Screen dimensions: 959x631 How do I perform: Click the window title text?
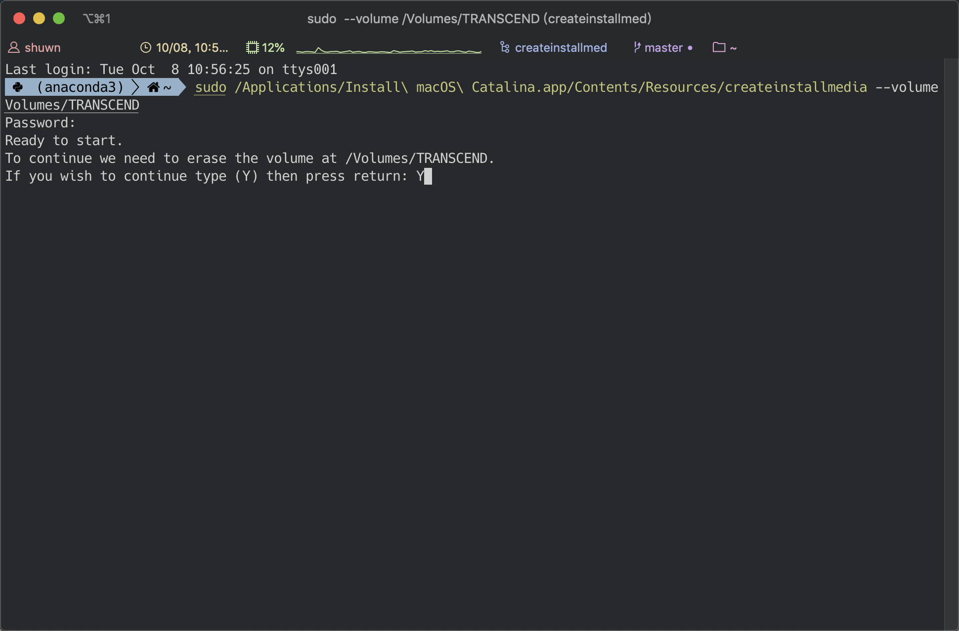coord(479,19)
